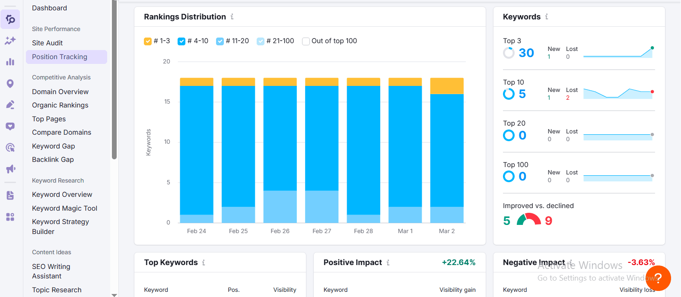Toggle the # 4-10 rankings checkbox

click(181, 41)
